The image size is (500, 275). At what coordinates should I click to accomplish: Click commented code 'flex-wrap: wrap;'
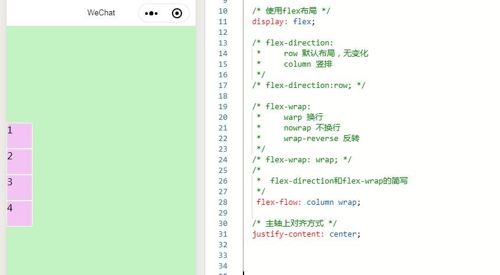pos(301,160)
